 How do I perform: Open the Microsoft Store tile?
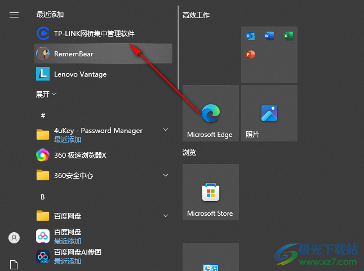[x=211, y=192]
